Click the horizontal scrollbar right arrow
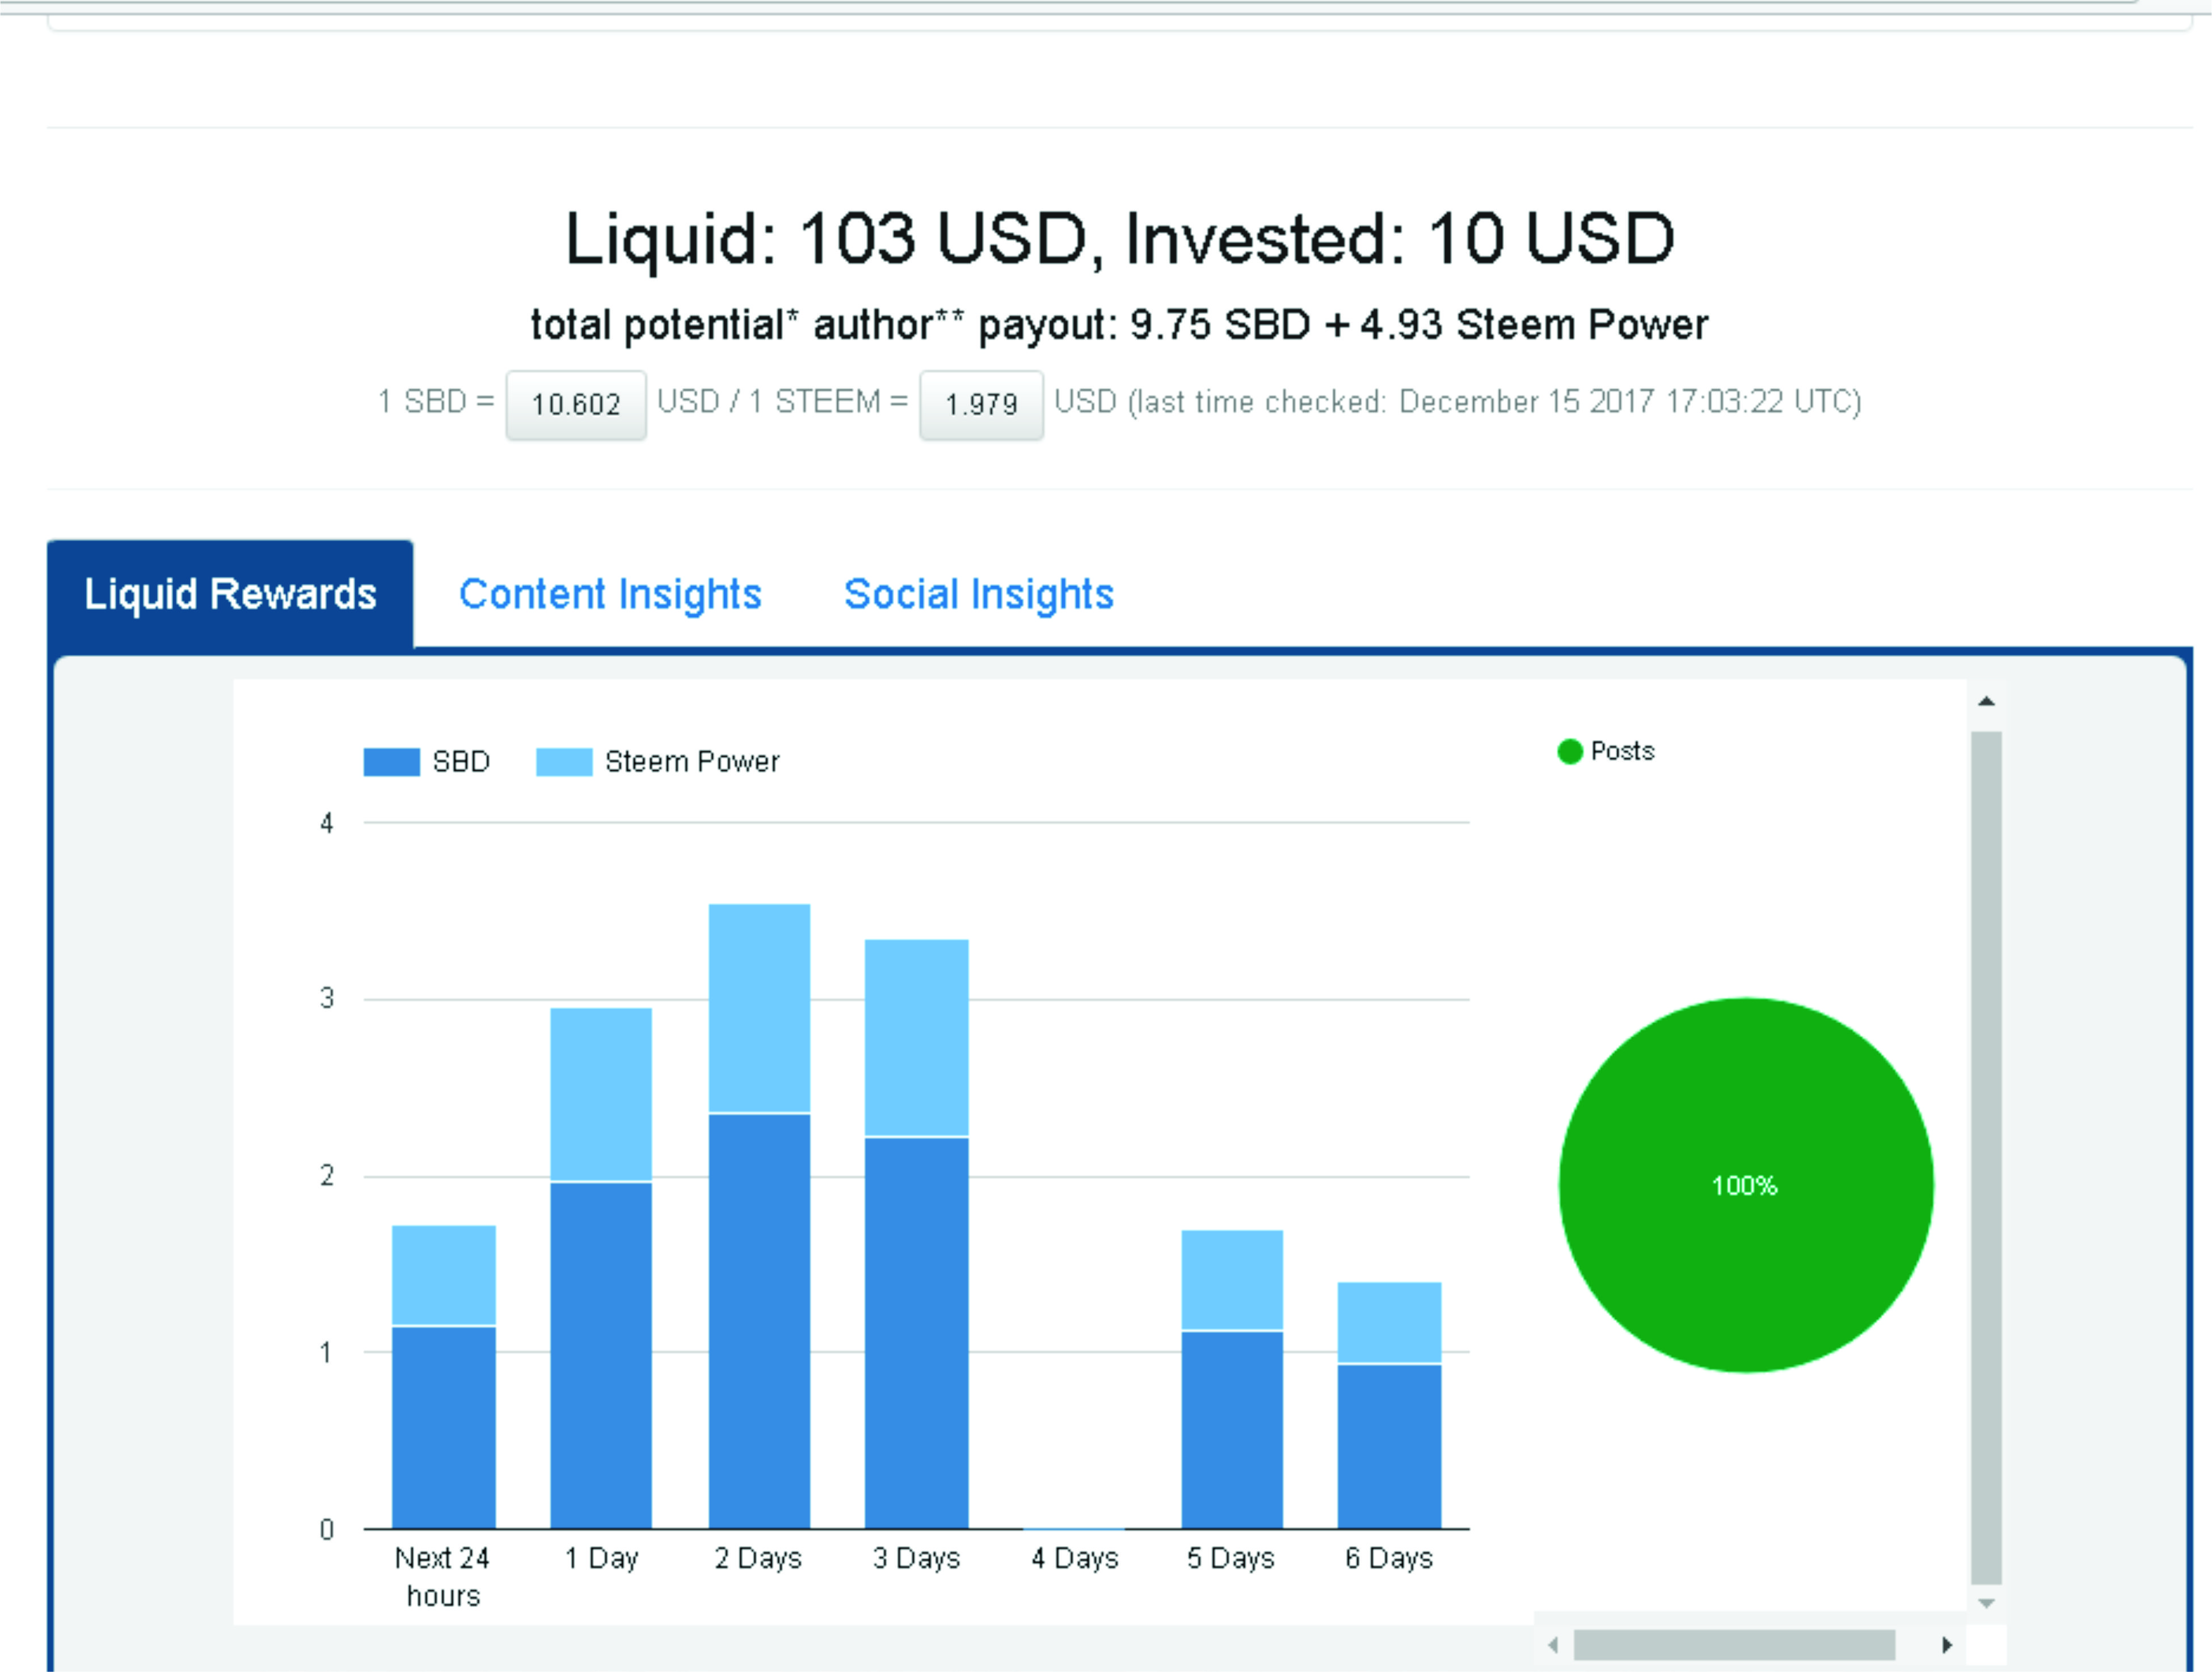 [1947, 1645]
